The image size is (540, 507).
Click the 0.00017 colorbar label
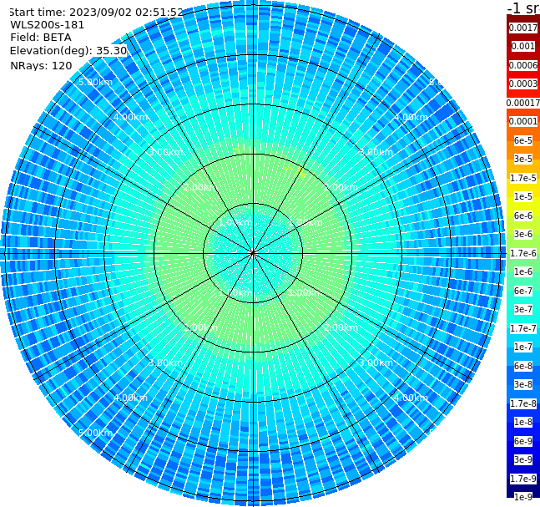click(523, 103)
